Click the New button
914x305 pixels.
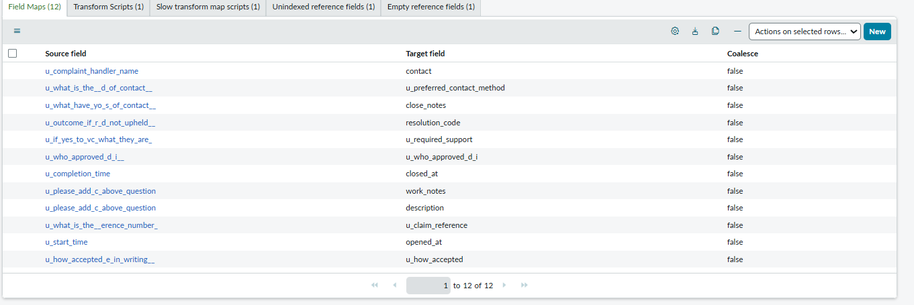877,32
